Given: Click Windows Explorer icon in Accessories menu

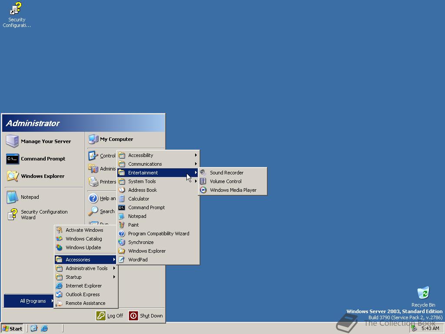Looking at the screenshot, I should [x=122, y=251].
